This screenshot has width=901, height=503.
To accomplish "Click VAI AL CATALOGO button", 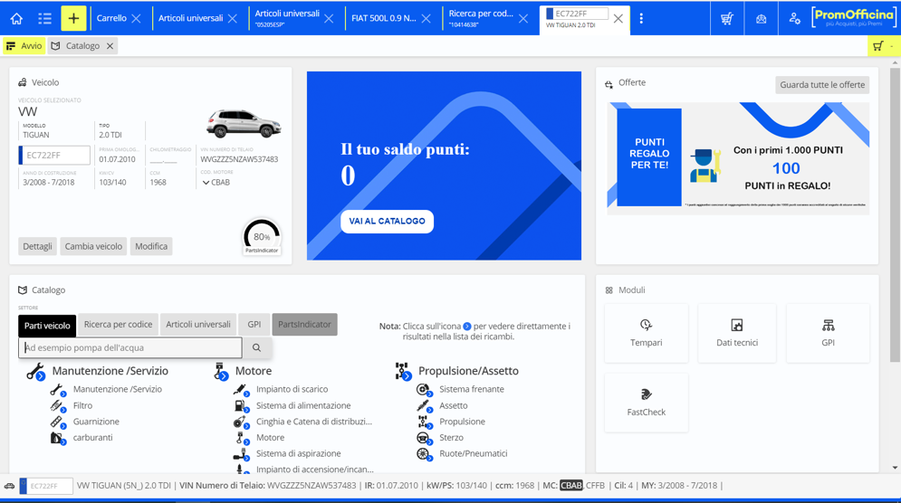I will point(387,222).
